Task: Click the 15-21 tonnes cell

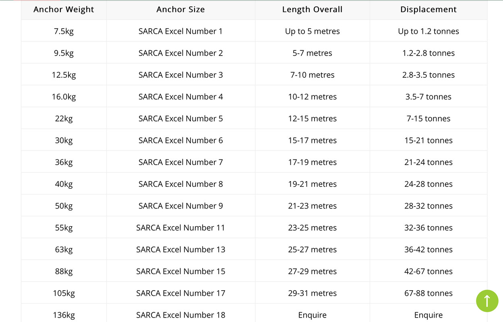Action: tap(428, 140)
